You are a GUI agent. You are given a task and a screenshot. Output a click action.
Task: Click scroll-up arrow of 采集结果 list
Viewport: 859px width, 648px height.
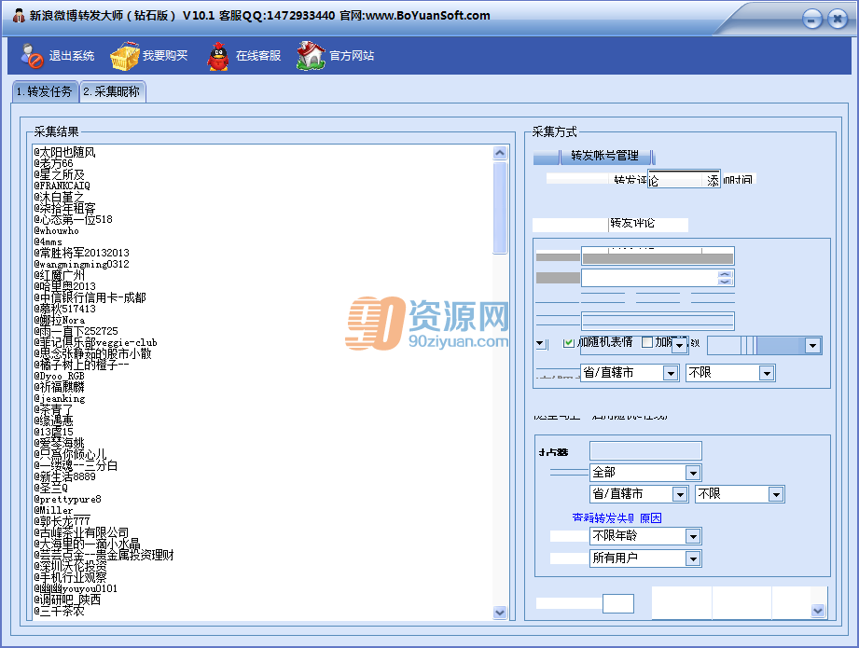coord(500,153)
